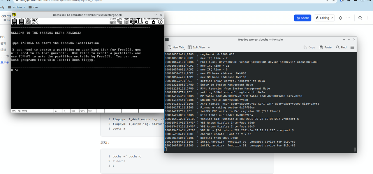Click the Bochs Suspend button
Viewport: 373px width, 174px height.
click(153, 21)
